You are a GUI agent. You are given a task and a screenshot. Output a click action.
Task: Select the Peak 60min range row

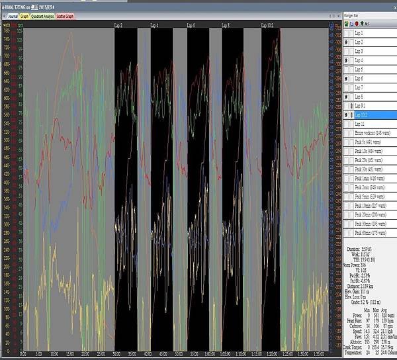pos(370,233)
